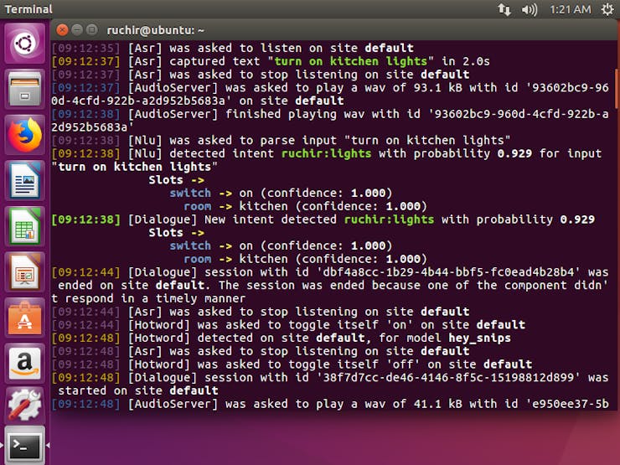
Task: Open the Files manager in launcher
Action: pos(24,89)
